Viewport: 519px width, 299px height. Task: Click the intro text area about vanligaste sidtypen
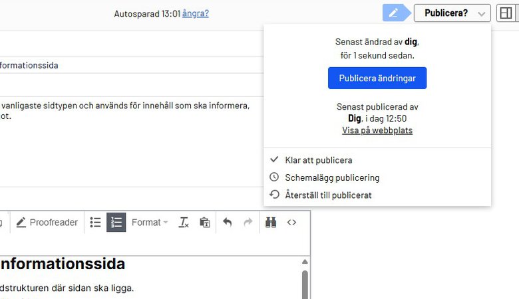tap(132, 142)
